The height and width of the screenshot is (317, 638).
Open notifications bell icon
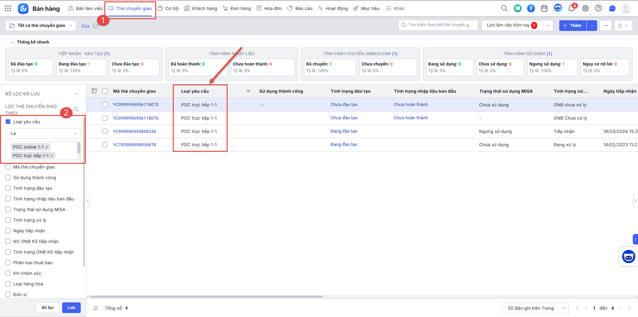(571, 8)
